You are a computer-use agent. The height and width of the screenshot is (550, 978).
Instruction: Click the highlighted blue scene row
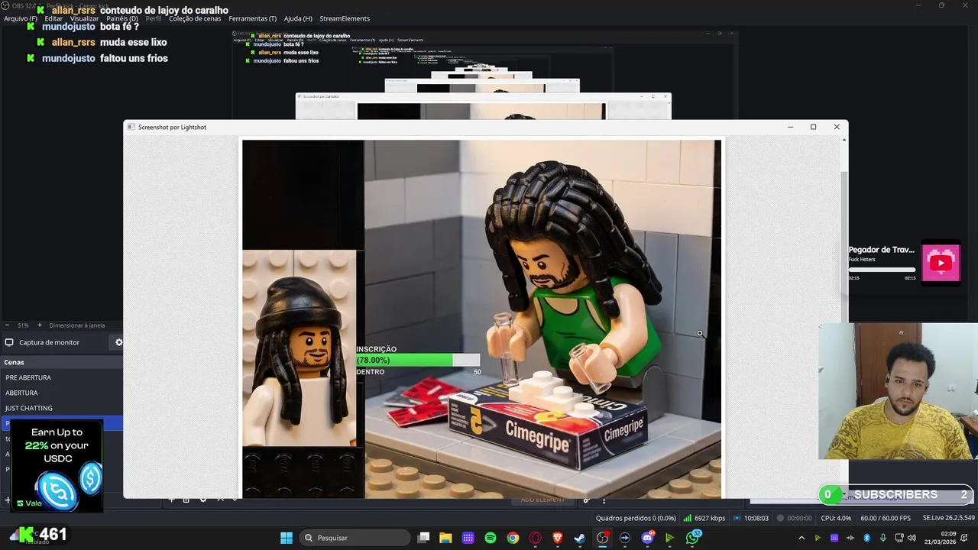click(61, 423)
